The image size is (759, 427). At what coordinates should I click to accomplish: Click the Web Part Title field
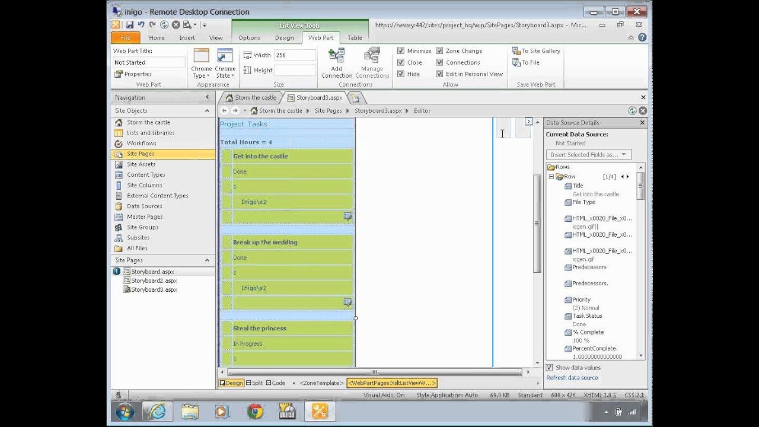(149, 62)
